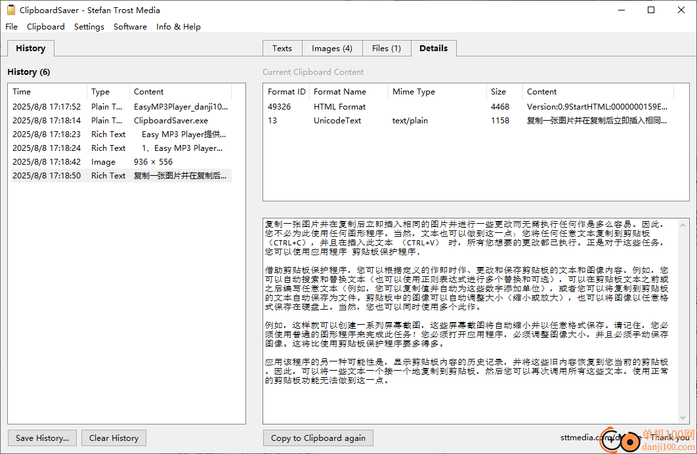Minimize the ClipboardSaver window

622,10
